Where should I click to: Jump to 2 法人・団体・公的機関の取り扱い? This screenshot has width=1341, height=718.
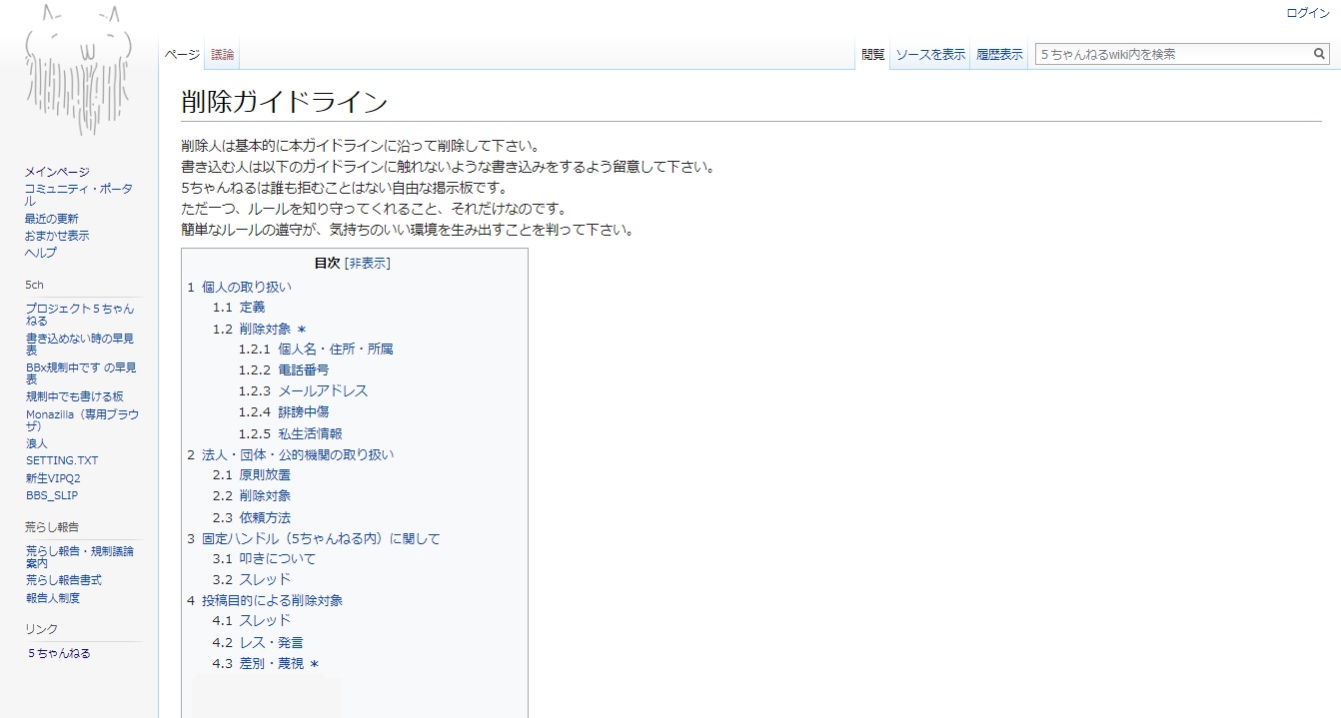point(291,454)
